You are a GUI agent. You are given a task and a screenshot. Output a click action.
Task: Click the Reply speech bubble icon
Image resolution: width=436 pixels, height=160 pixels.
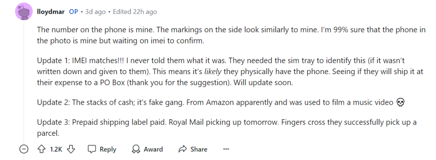tap(92, 149)
